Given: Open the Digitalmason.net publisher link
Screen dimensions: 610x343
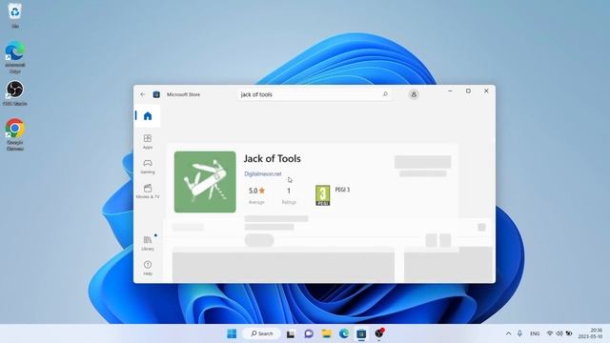Looking at the screenshot, I should [x=263, y=173].
